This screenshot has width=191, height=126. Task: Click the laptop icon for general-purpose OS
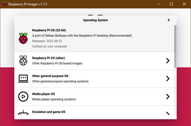[x=23, y=78]
